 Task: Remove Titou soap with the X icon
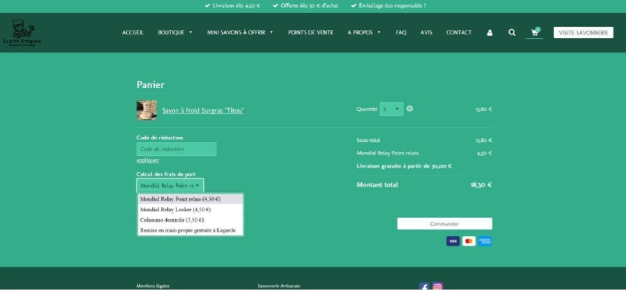tap(409, 109)
